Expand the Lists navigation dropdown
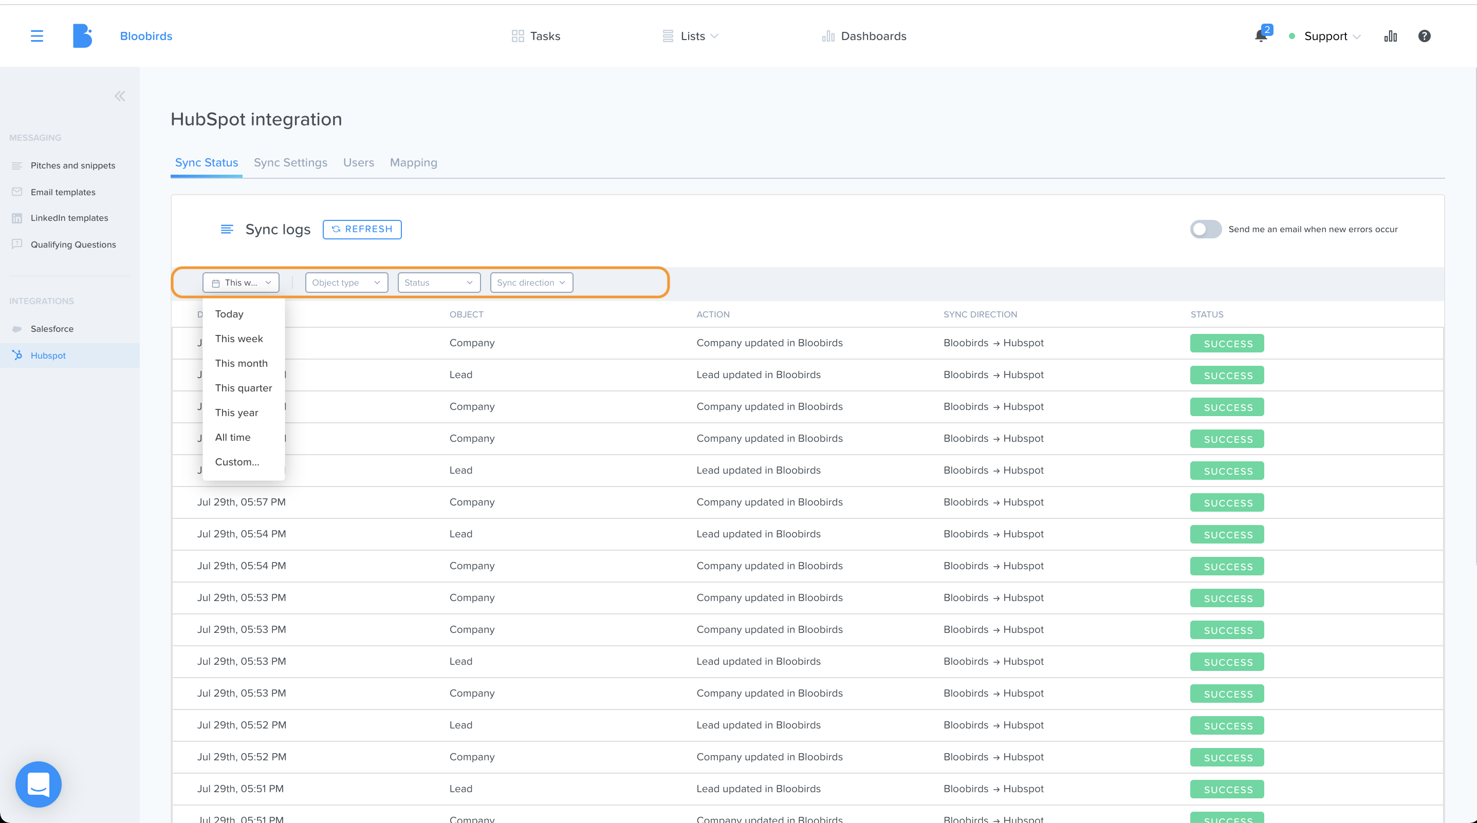Image resolution: width=1477 pixels, height=823 pixels. pos(714,36)
